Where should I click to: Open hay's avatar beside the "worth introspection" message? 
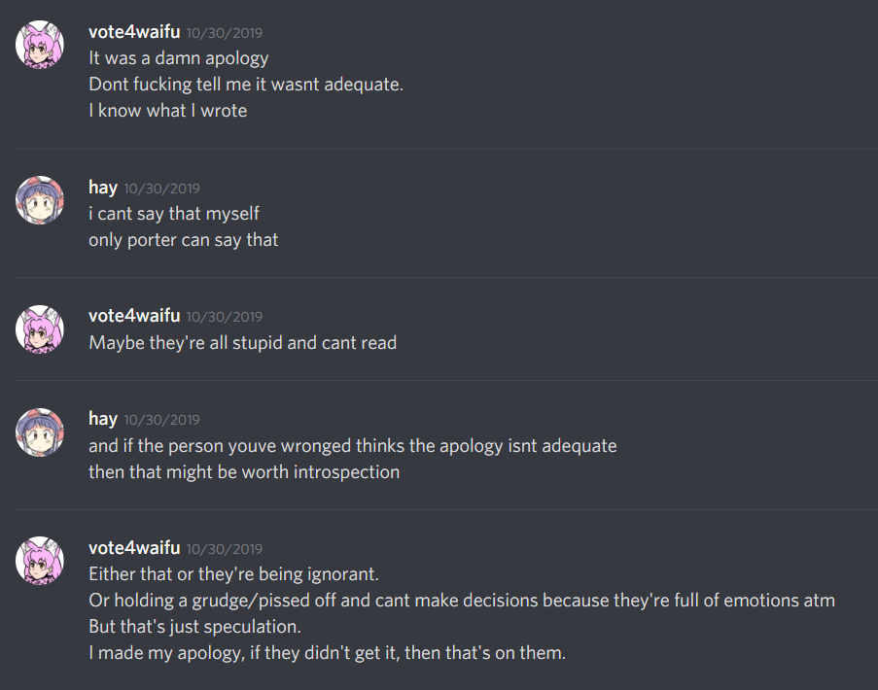pyautogui.click(x=40, y=431)
